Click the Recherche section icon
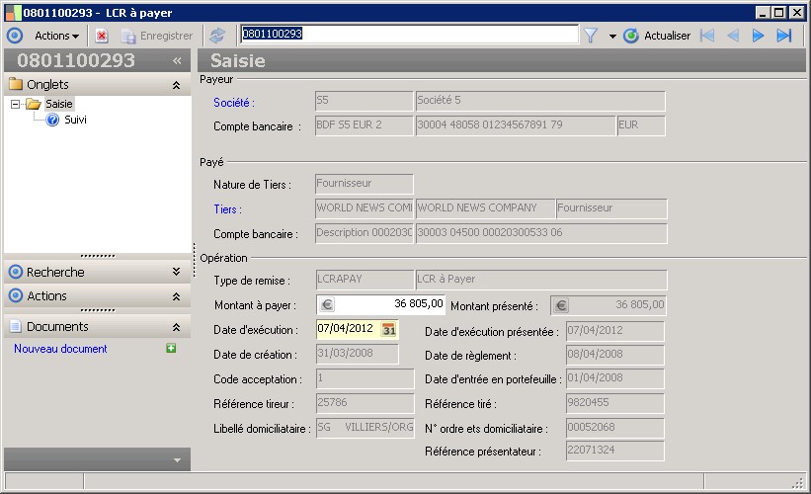Screen dimensions: 811x494 [16, 272]
